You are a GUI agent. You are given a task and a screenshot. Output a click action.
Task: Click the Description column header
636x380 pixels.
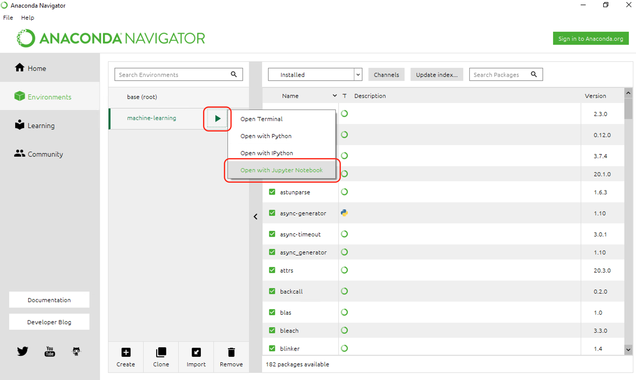pos(370,96)
